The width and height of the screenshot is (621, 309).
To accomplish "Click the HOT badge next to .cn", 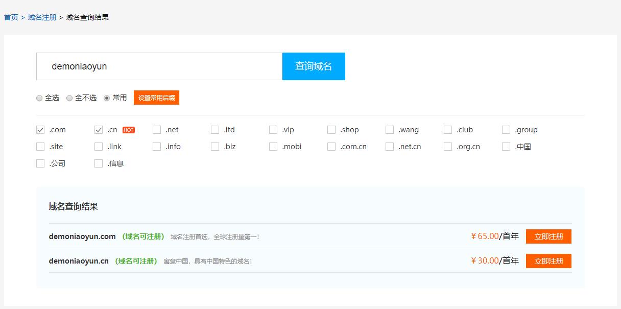I will tap(129, 130).
